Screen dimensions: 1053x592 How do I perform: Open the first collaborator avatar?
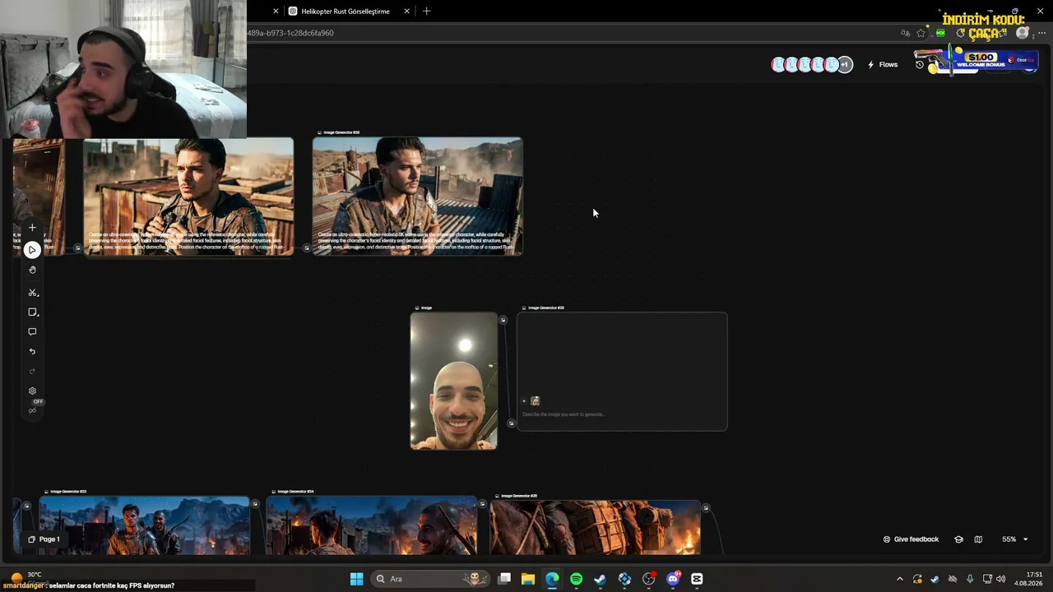click(778, 65)
